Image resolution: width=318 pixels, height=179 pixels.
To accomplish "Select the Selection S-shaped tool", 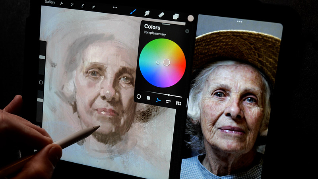I will click(83, 6).
